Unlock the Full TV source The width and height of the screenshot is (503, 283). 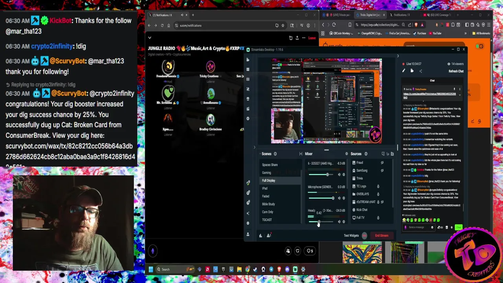click(x=378, y=218)
